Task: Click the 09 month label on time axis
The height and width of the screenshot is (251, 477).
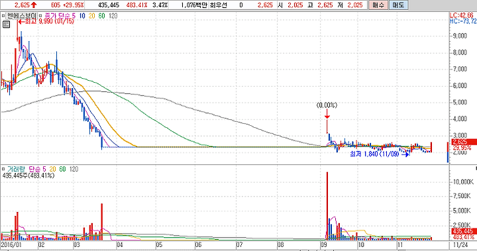Action: (x=323, y=244)
